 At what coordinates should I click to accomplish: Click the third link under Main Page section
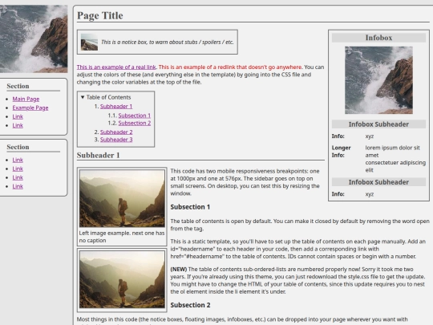tap(18, 116)
